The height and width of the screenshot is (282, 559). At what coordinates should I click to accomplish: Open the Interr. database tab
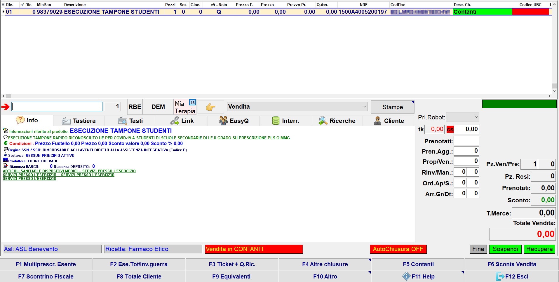(285, 121)
